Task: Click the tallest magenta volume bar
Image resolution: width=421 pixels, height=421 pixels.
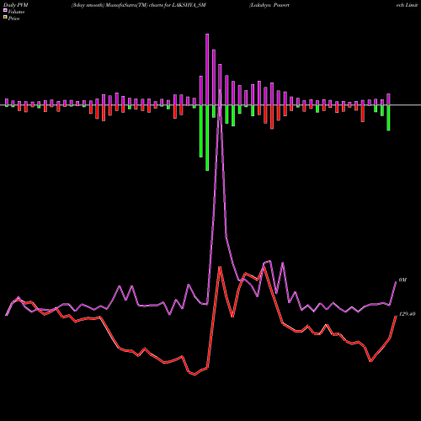Action: [x=207, y=70]
